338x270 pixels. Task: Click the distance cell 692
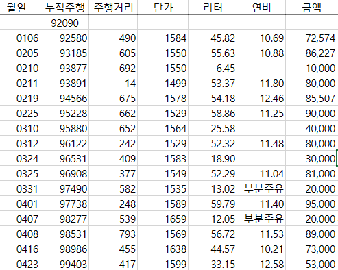113,68
